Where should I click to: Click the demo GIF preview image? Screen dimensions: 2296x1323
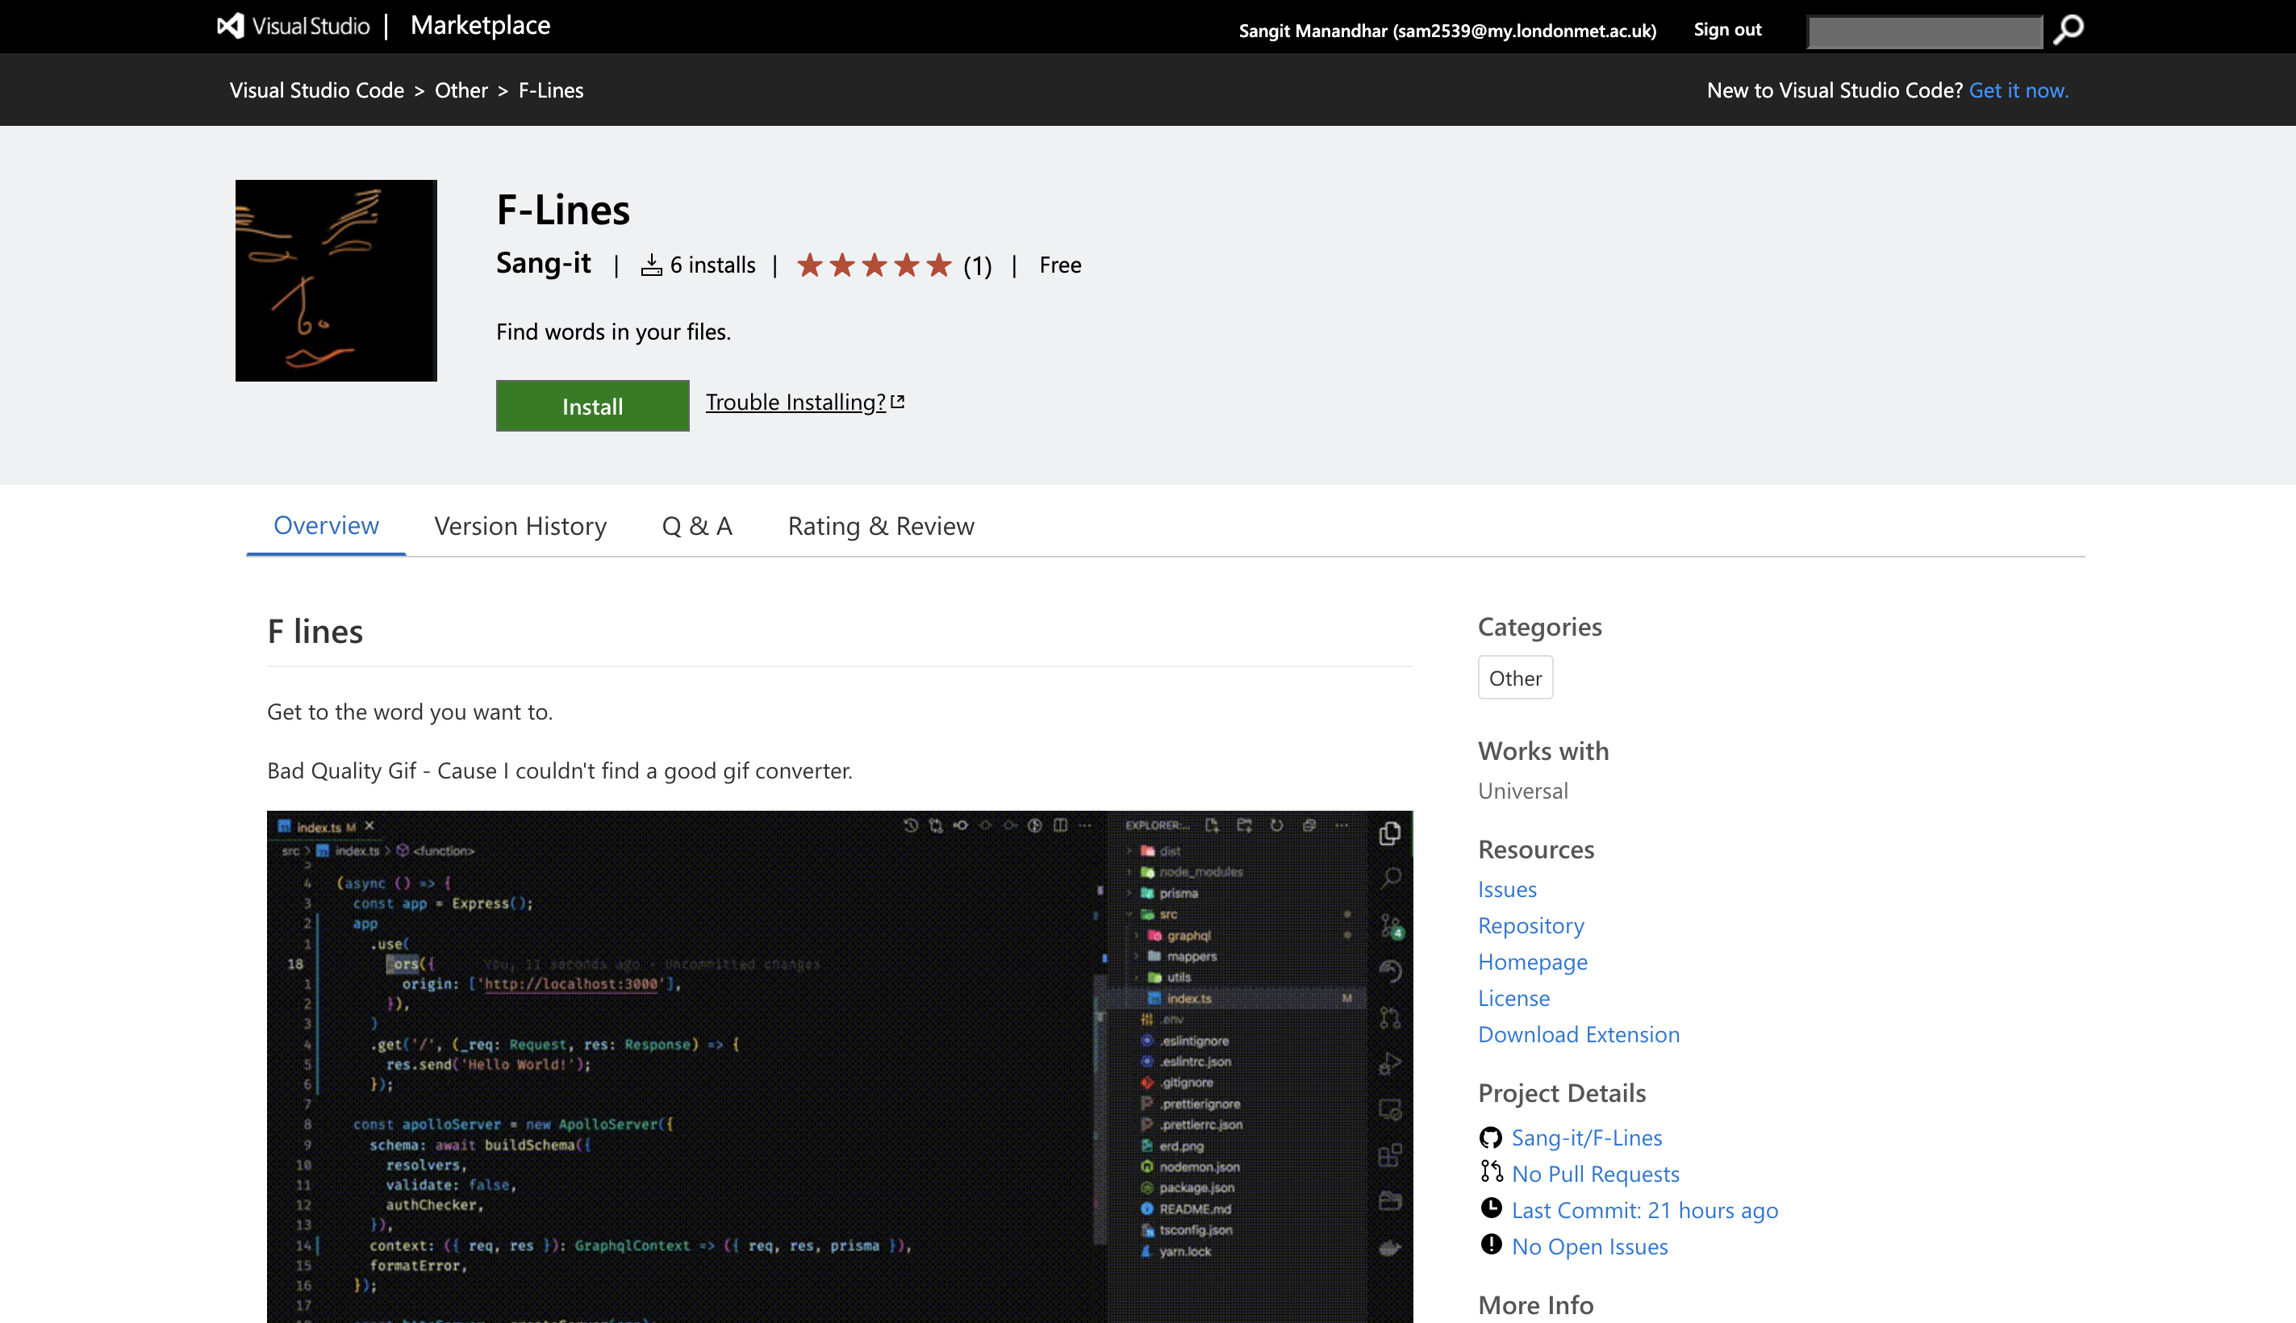pyautogui.click(x=840, y=1066)
